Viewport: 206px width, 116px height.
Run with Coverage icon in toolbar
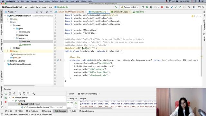[151, 7]
